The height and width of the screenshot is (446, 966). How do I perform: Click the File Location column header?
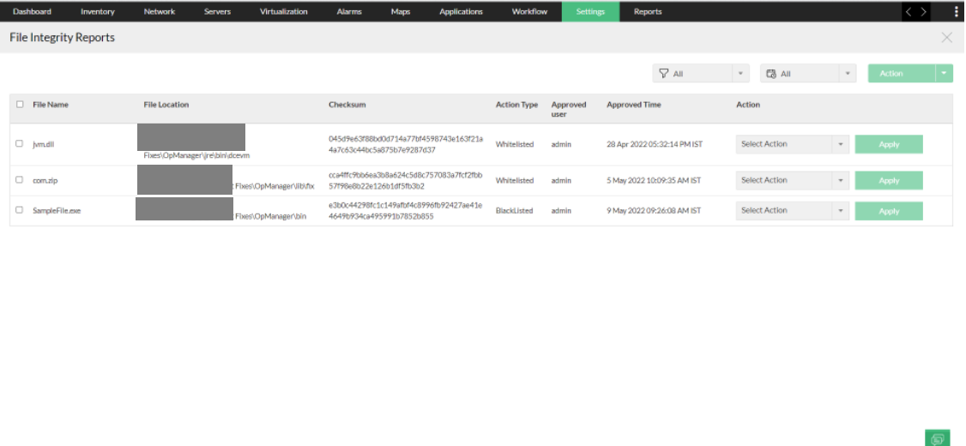pos(166,105)
